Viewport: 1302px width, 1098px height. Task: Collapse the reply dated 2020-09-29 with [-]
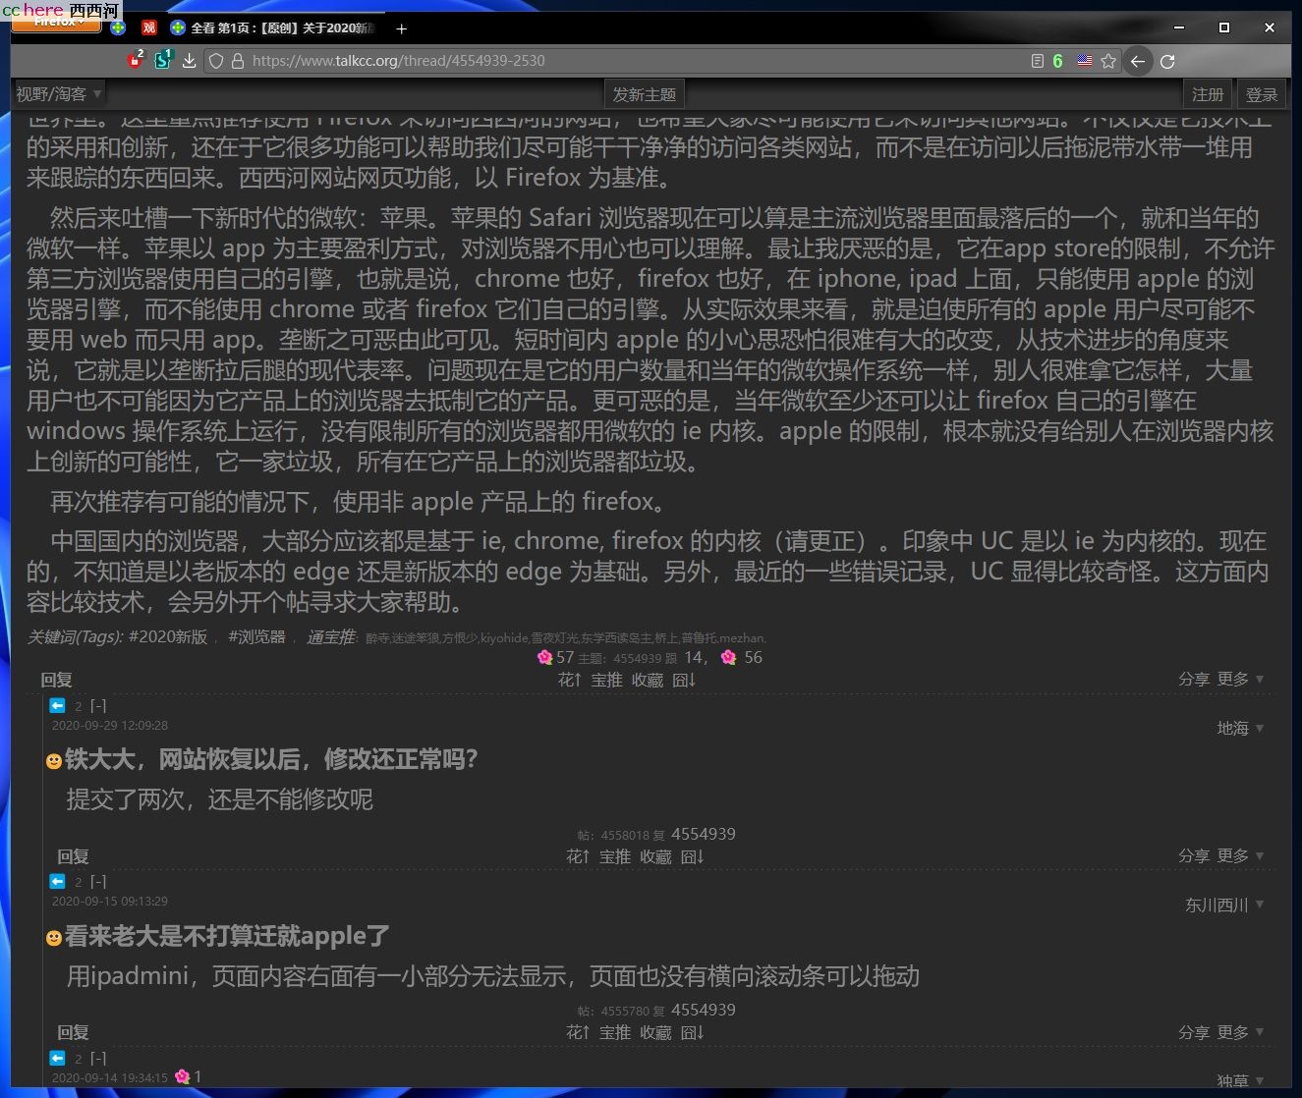[98, 705]
